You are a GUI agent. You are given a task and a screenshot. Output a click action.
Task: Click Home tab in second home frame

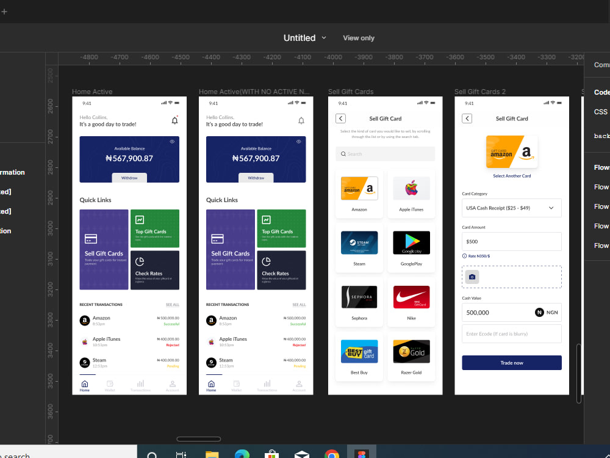[x=211, y=386]
